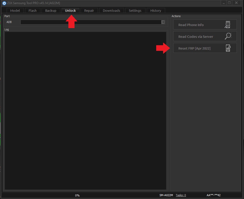Click the 0% progress bar
This screenshot has height=199, width=244.
(x=77, y=195)
